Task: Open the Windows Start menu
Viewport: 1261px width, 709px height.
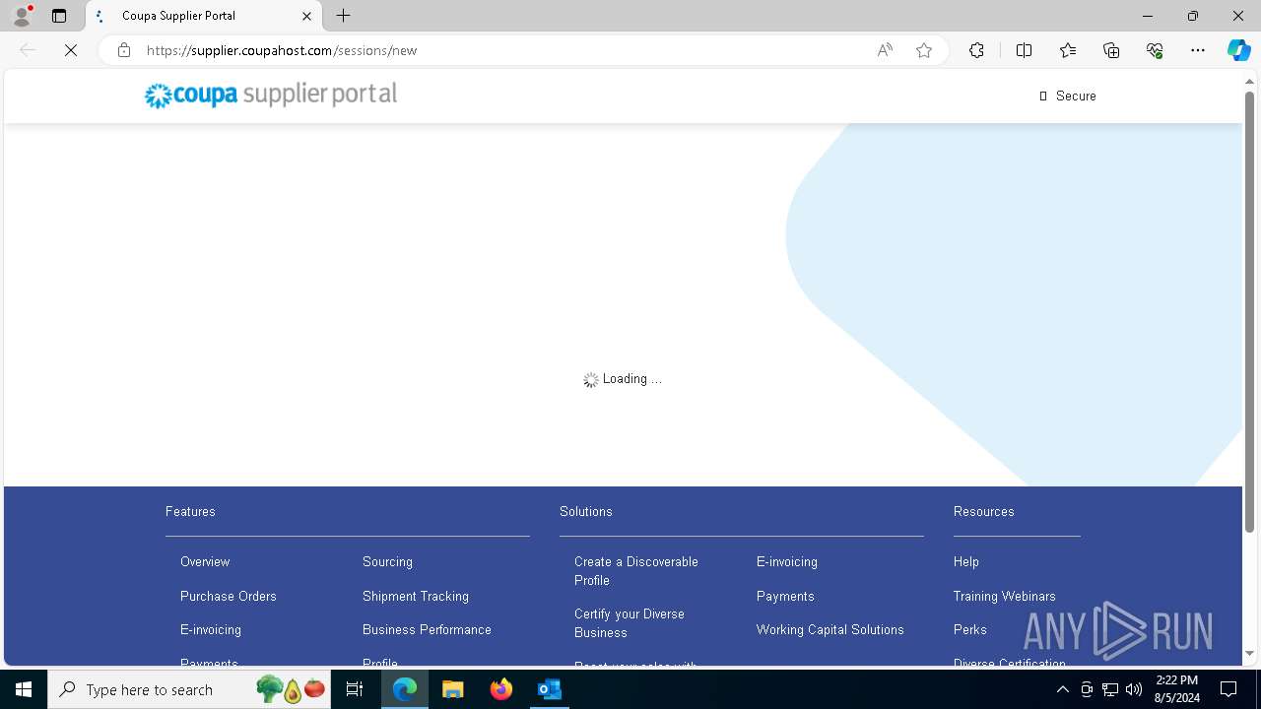Action: 24,689
